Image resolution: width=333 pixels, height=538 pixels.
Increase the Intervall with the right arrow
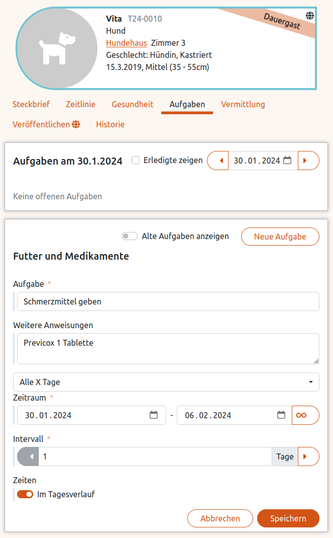[308, 456]
